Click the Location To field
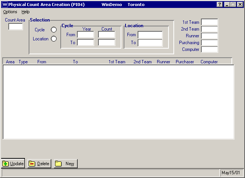The image size is (245, 178). (x=150, y=43)
